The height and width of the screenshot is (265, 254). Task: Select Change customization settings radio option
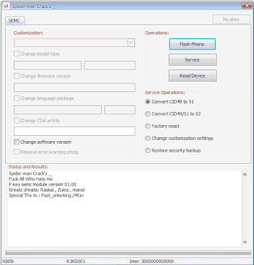(148, 138)
